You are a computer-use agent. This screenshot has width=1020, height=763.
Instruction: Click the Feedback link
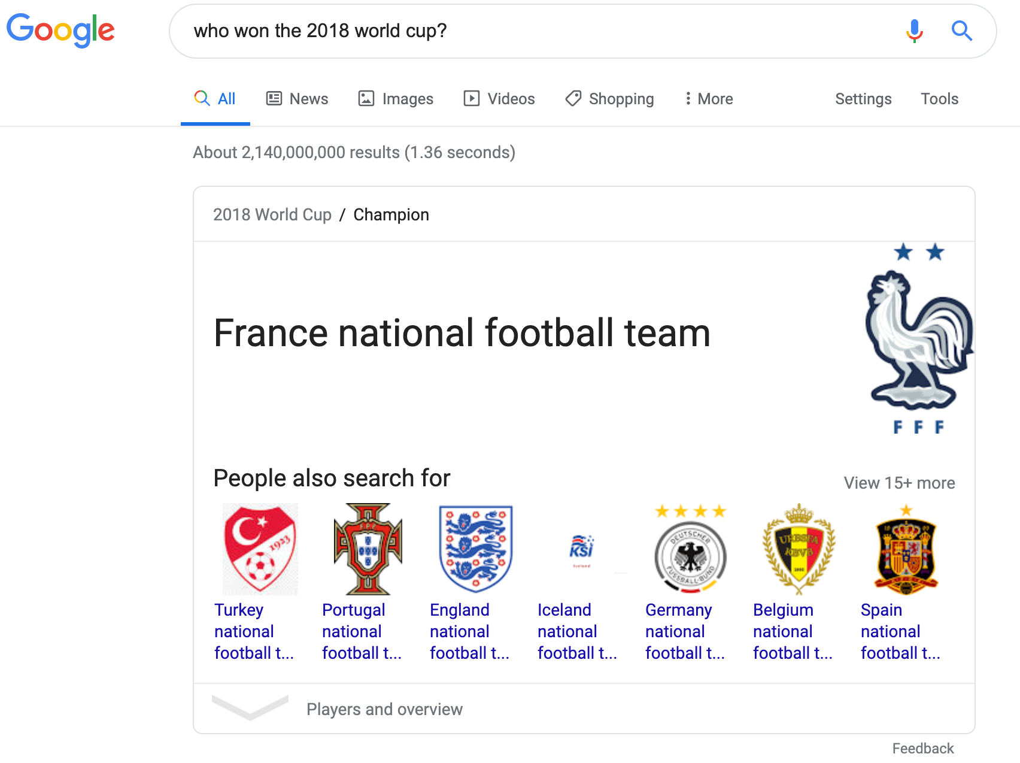pyautogui.click(x=922, y=748)
